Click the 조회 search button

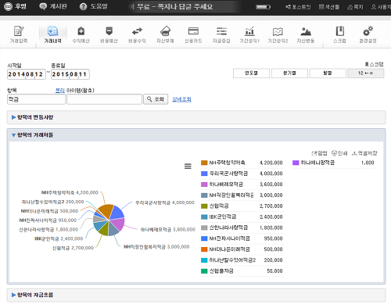[156, 99]
